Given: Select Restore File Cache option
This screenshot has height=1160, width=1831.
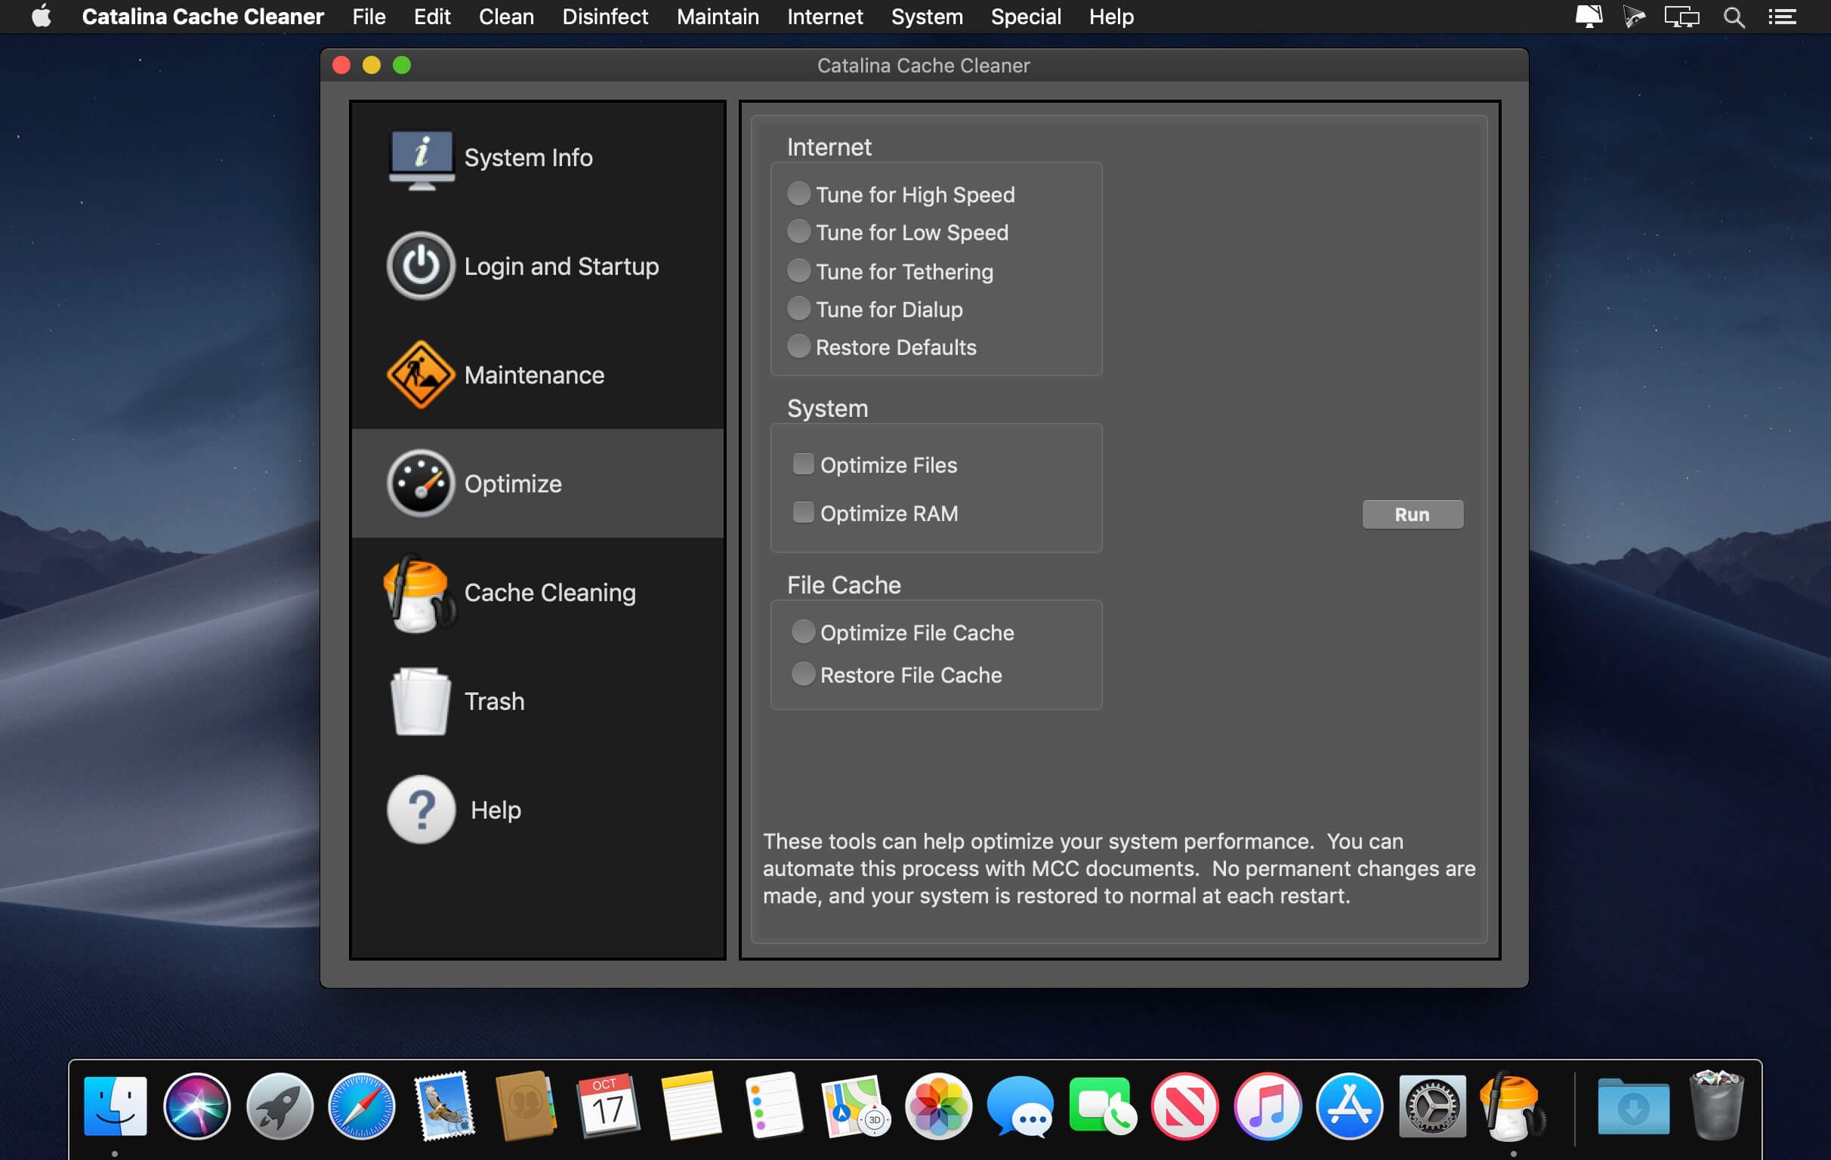Looking at the screenshot, I should (x=897, y=674).
